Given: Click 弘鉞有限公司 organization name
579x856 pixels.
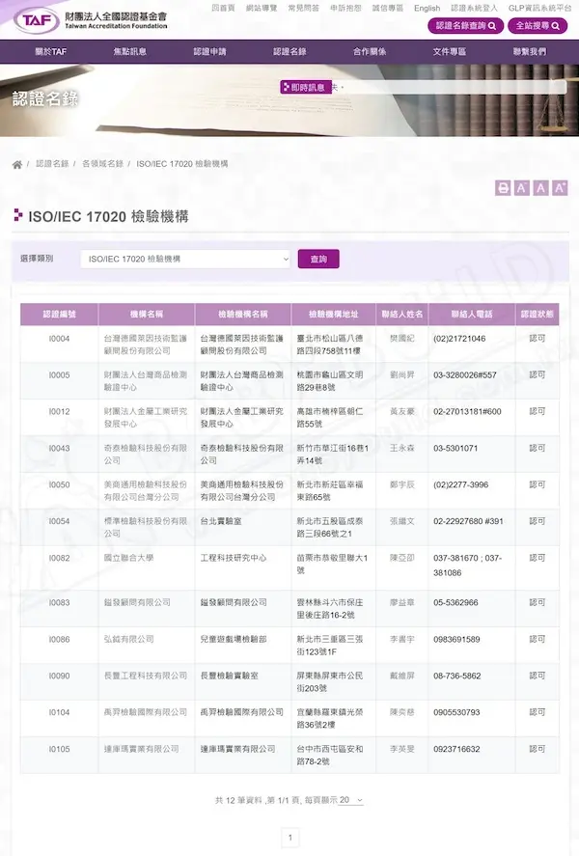Looking at the screenshot, I should [x=128, y=639].
